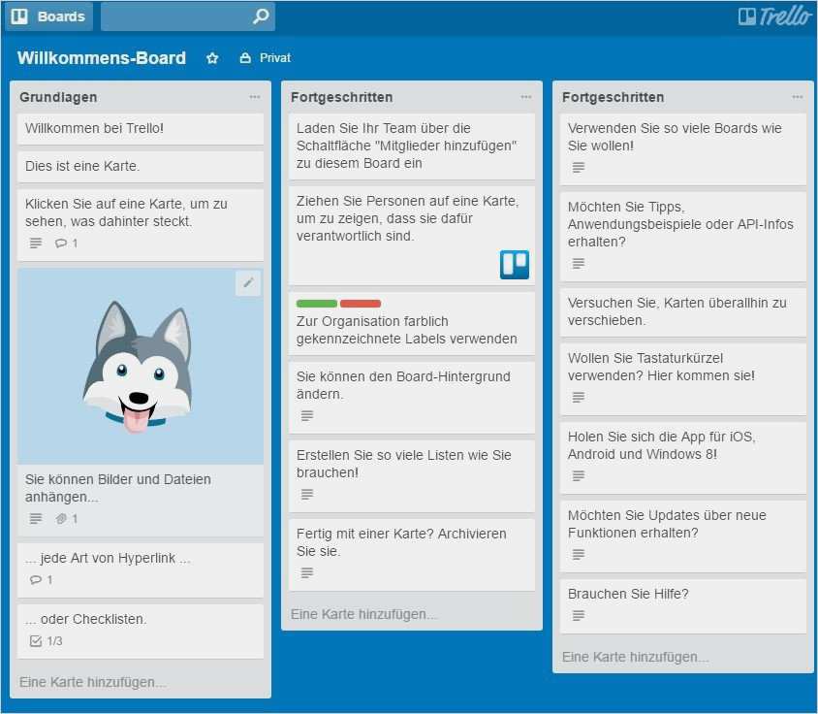
Task: Click description icon on Tipps card
Action: 578,263
